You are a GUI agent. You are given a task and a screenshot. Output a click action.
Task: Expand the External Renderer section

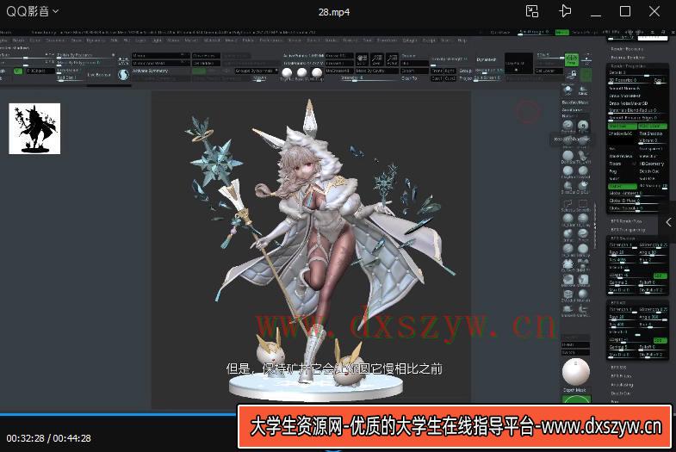pos(627,58)
